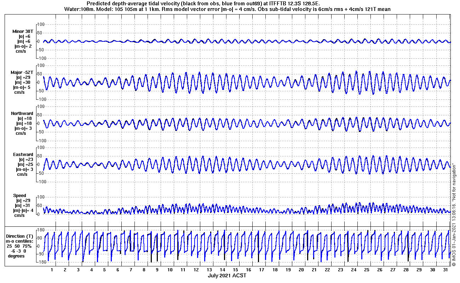This screenshot has height=283, width=460.
Task: Click date tick '10' on the x-axis
Action: tap(170, 270)
